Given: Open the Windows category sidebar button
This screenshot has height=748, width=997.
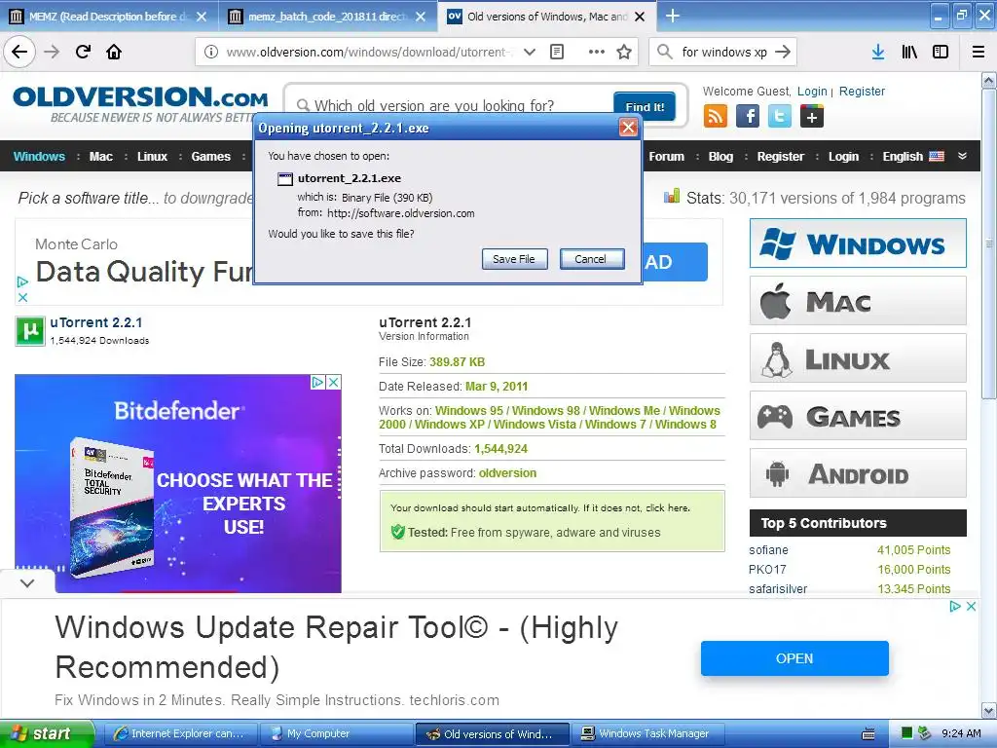Looking at the screenshot, I should point(858,243).
